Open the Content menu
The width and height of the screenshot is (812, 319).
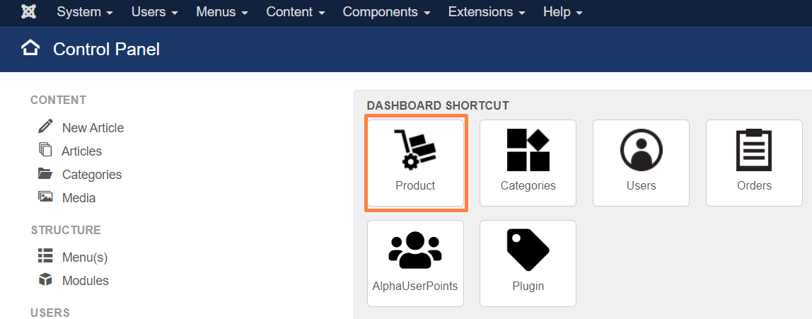pyautogui.click(x=296, y=12)
